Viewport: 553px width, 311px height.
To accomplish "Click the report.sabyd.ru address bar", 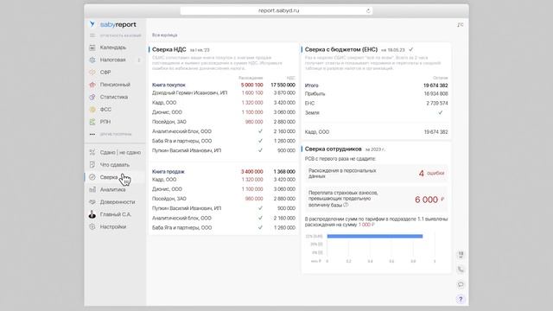I will [276, 11].
